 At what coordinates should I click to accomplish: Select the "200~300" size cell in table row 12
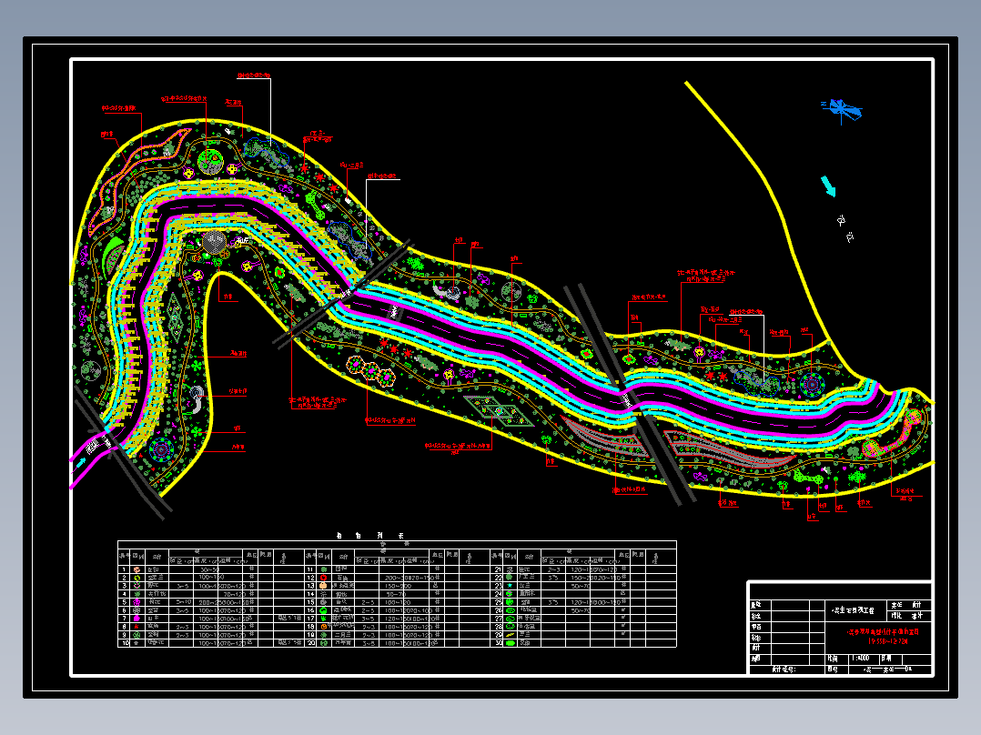point(397,578)
